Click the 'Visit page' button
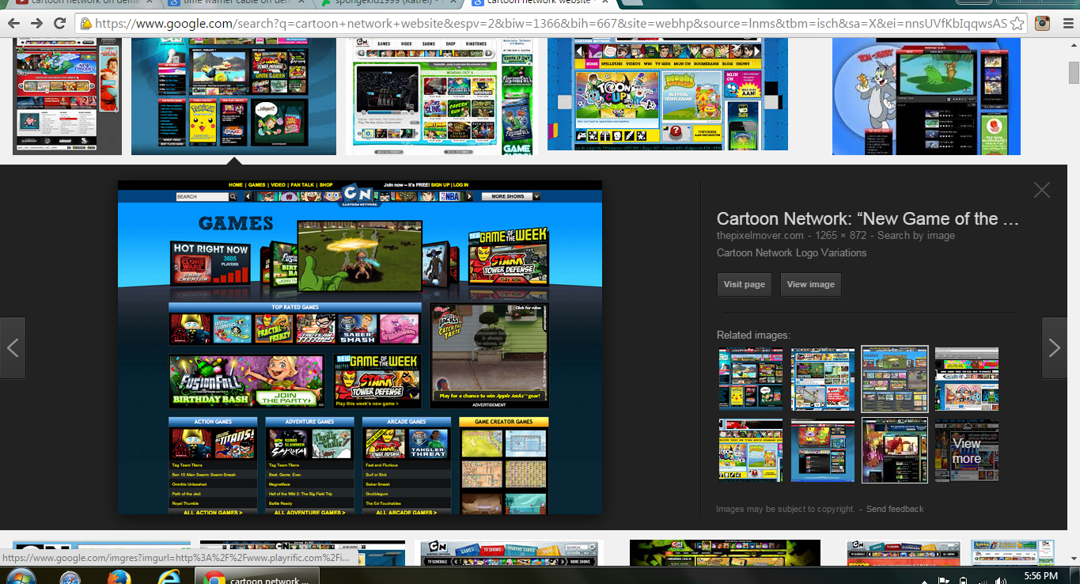The width and height of the screenshot is (1080, 584). [745, 284]
